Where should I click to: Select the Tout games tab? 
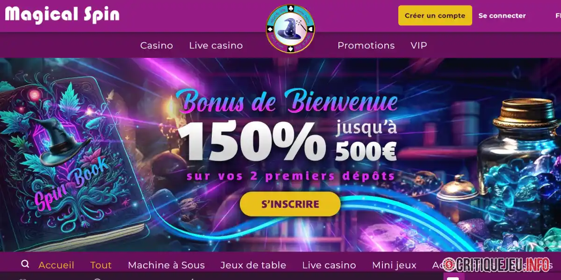pos(101,265)
